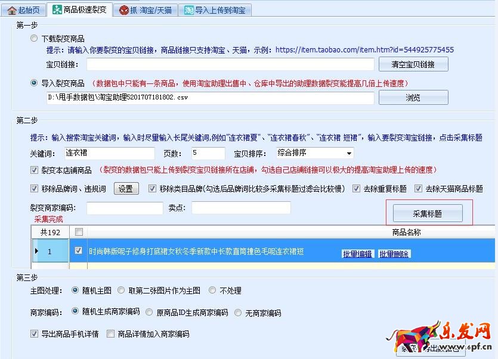Click the 裂变商家编码 input field
498x359 pixels.
pos(125,208)
